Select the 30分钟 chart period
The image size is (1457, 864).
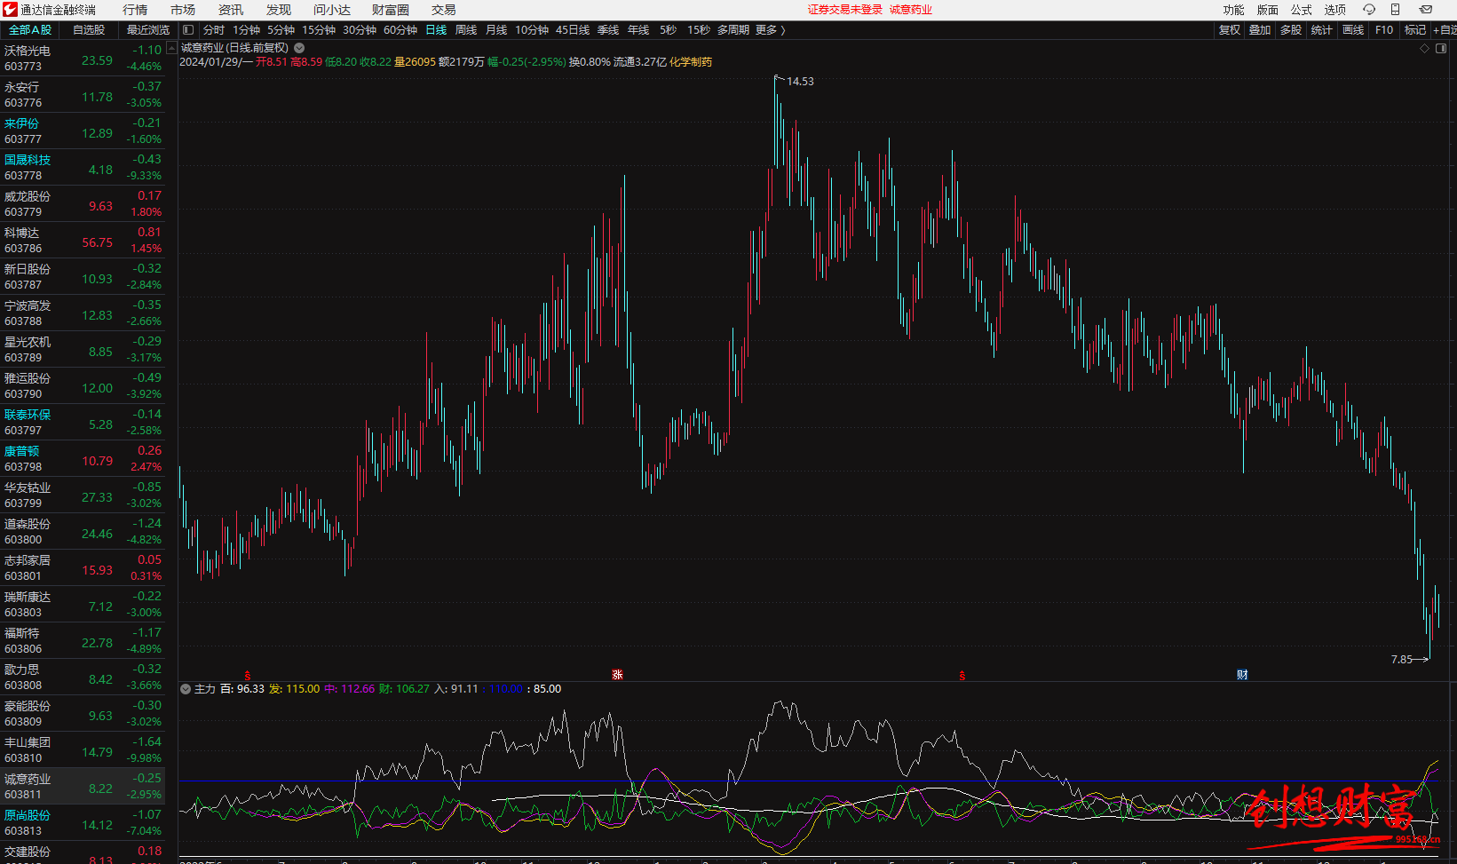[360, 30]
